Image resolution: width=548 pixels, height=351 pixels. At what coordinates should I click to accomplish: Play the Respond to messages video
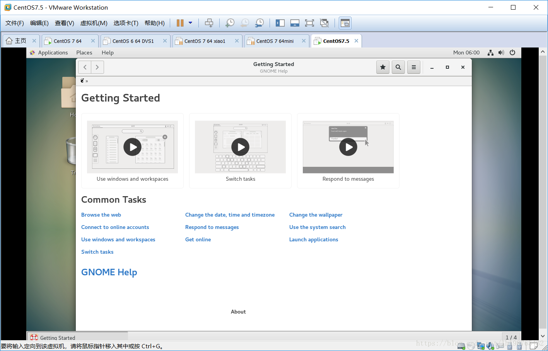pos(348,147)
